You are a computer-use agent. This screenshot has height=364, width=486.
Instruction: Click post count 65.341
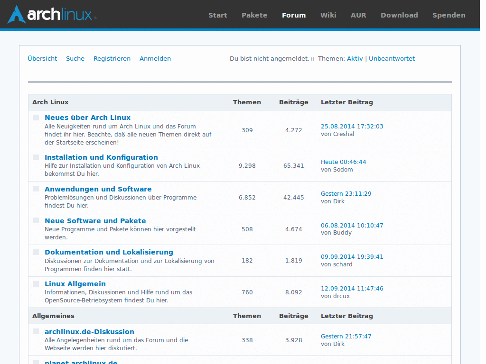tap(293, 166)
